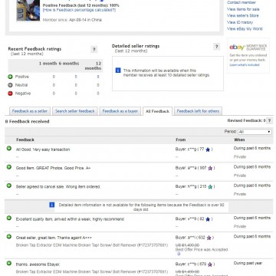Open Broken Tap Extractor item under 'thanks, awesome Ebayer'
This screenshot has height=276, width=276.
click(92, 271)
